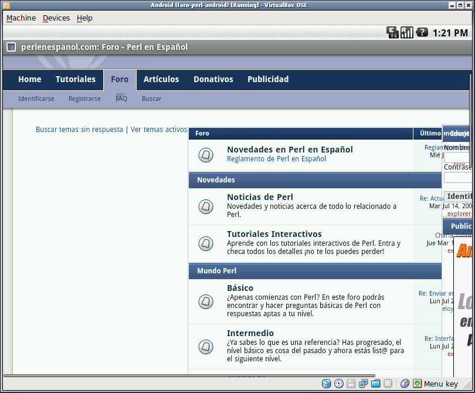Screen dimensions: 475x393
Task: Select the Foro tab
Action: (120, 79)
